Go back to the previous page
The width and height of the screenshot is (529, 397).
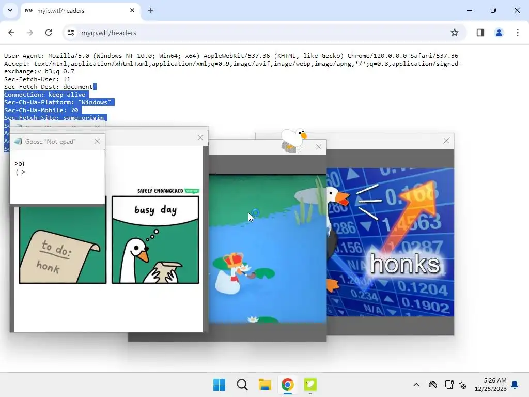(11, 33)
